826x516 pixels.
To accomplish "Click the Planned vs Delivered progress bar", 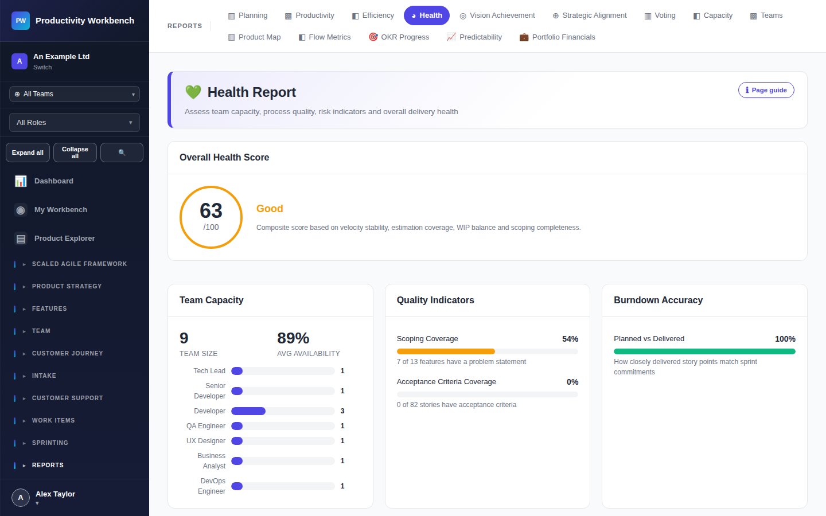I will click(704, 351).
